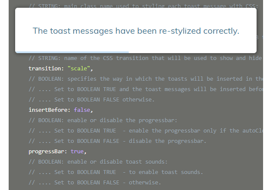The width and height of the screenshot is (270, 190).
Task: Click the "Set to BOOLEAN FALSE - otherwise." comment
Action: coord(95,182)
